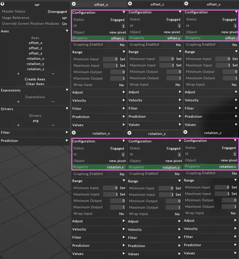Click the minus icon beside Expressions
Image resolution: width=239 pixels, height=259 pixels.
coord(52,102)
